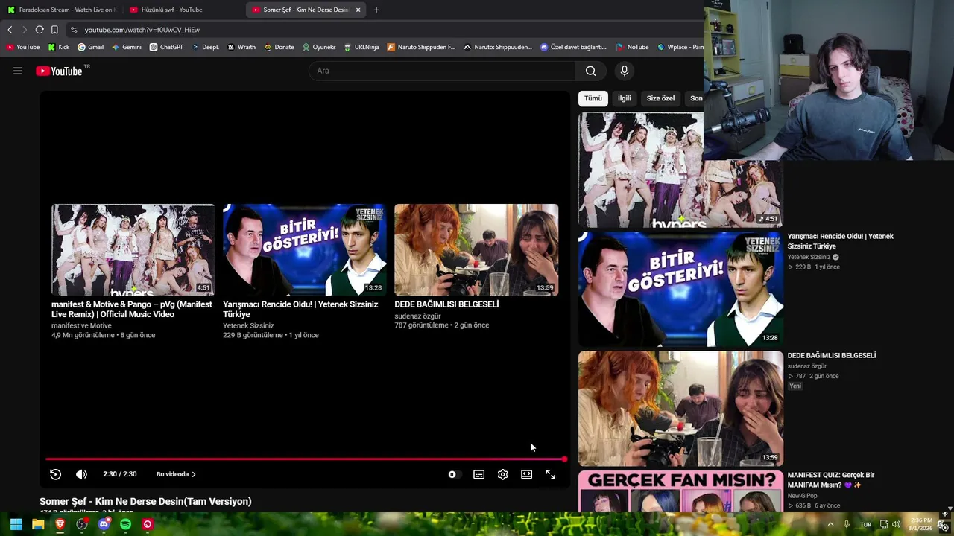Open the Donate bookmark
The height and width of the screenshot is (536, 954).
tap(279, 47)
